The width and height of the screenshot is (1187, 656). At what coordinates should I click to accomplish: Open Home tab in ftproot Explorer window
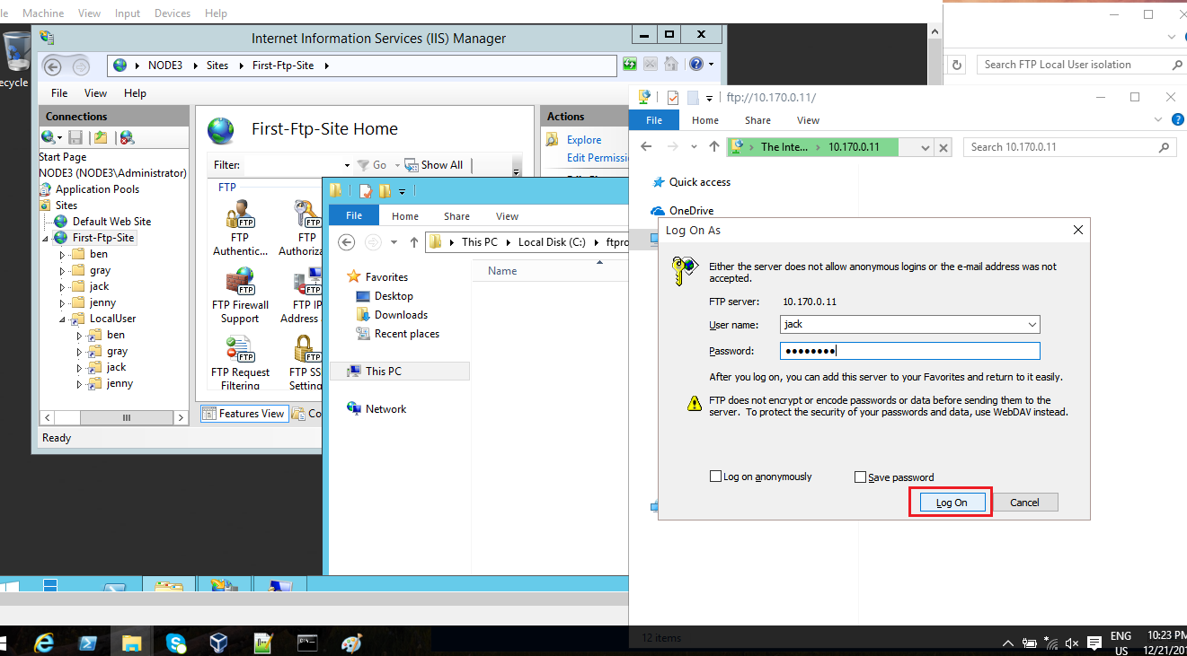pyautogui.click(x=405, y=216)
